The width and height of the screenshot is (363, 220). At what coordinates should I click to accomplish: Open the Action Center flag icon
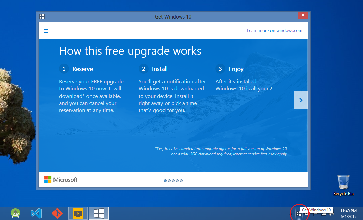coord(315,214)
